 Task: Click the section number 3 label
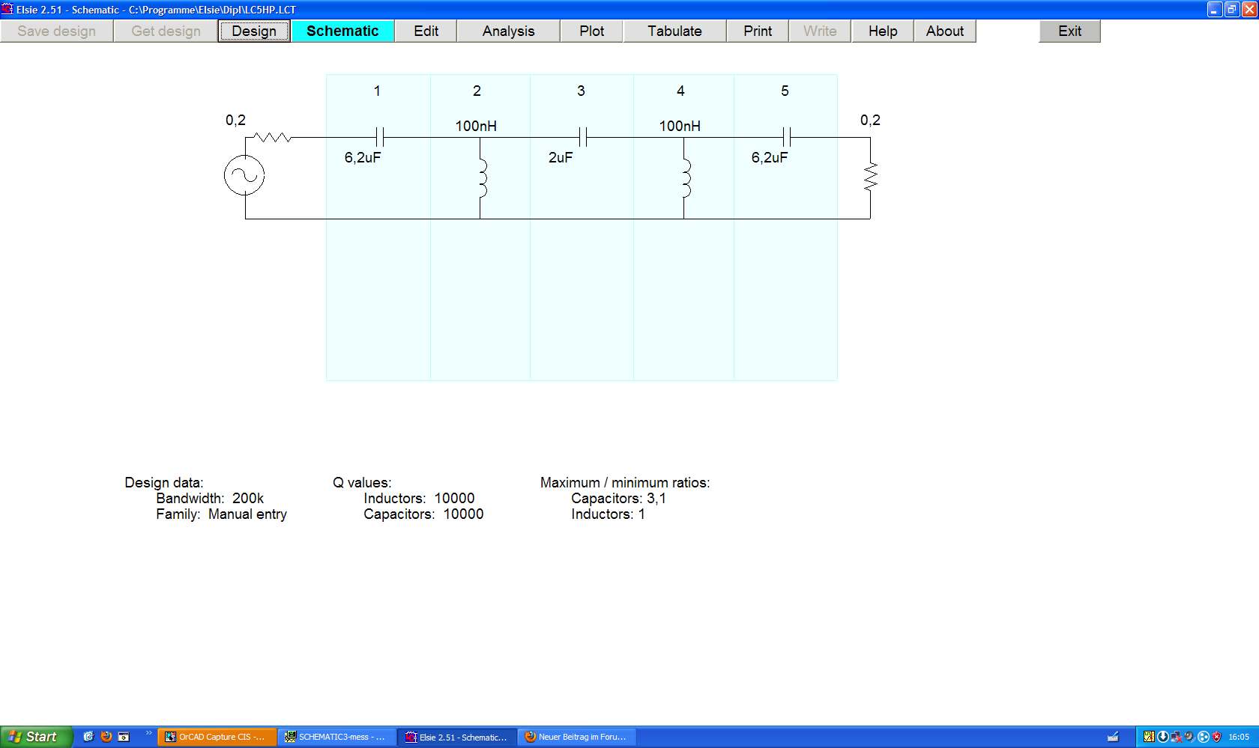pyautogui.click(x=581, y=91)
